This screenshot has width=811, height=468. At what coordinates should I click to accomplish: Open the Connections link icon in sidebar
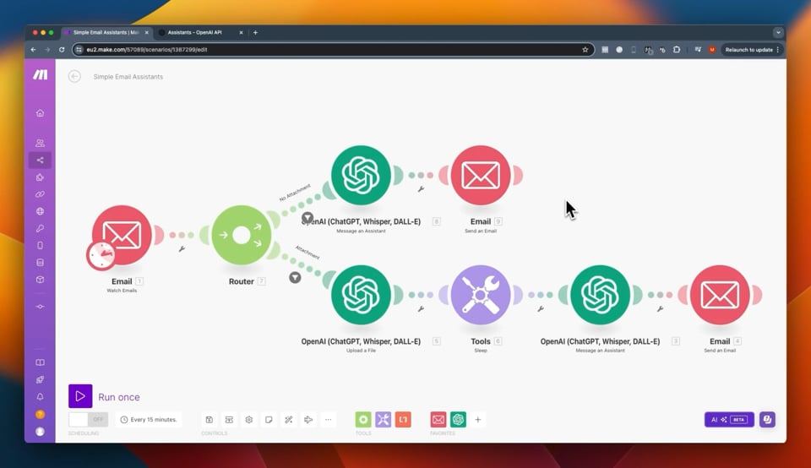click(x=40, y=194)
